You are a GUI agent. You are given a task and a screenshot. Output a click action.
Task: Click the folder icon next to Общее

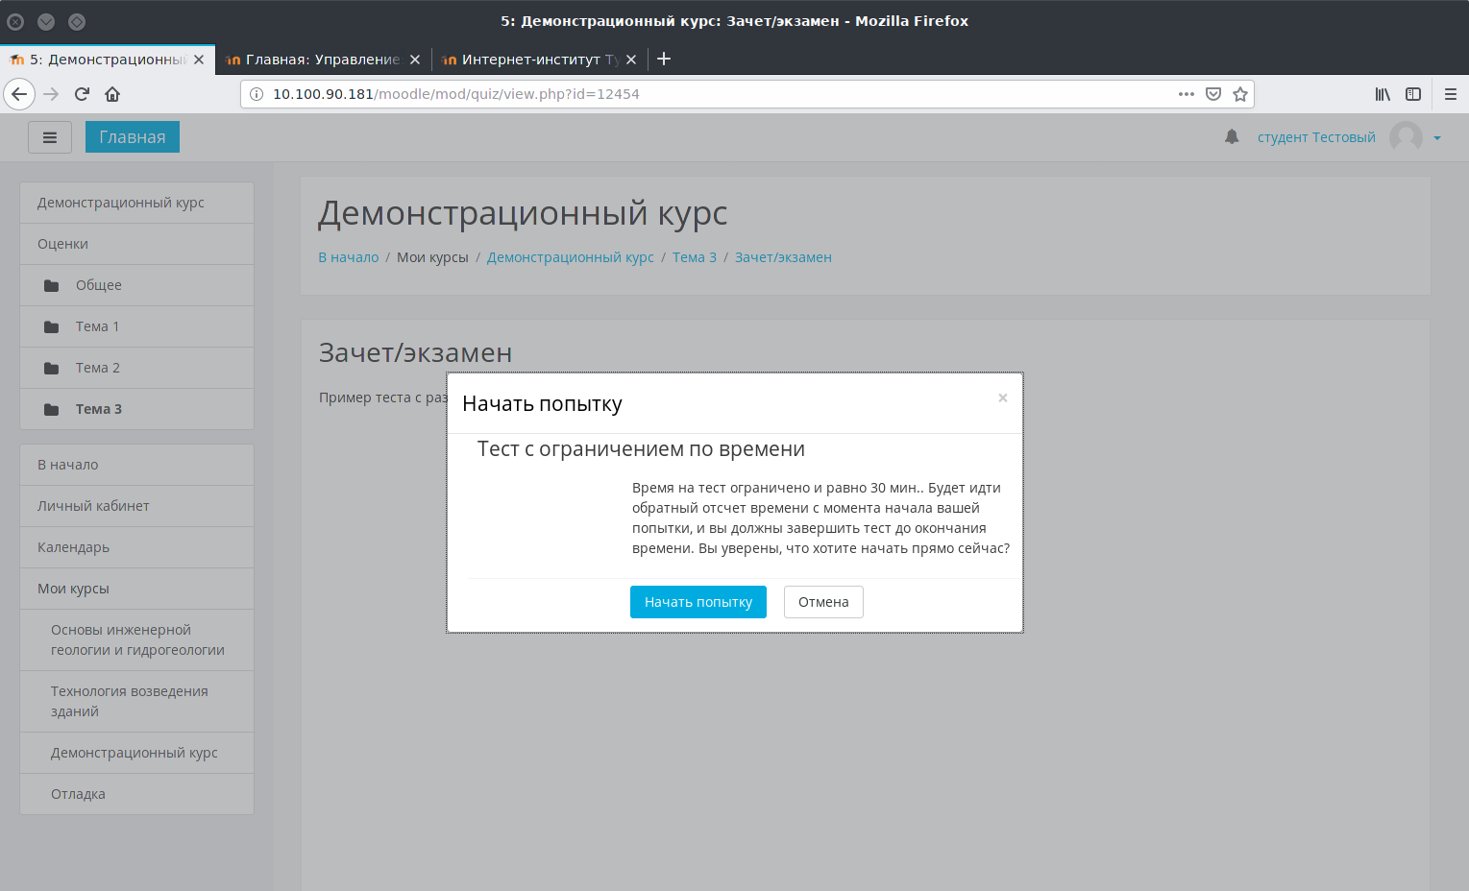(52, 285)
